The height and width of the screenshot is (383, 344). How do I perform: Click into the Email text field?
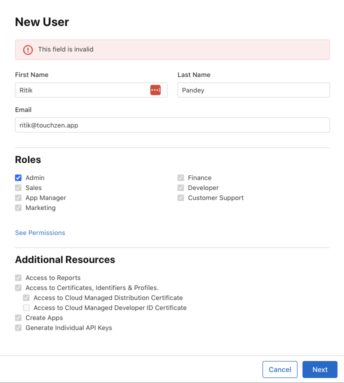(x=172, y=125)
